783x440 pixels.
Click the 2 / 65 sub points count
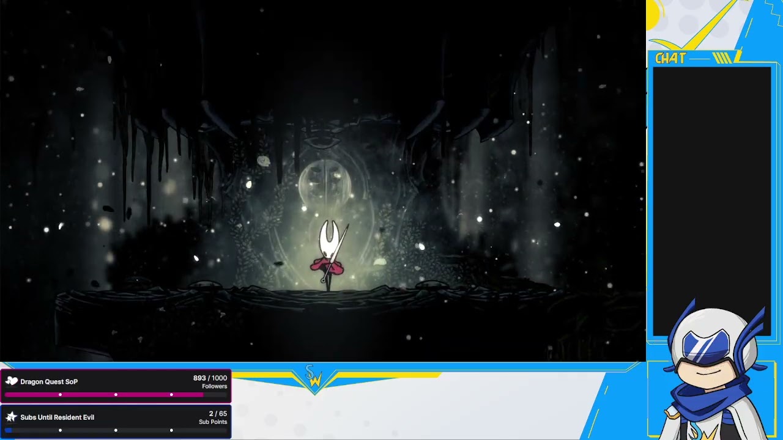point(218,414)
